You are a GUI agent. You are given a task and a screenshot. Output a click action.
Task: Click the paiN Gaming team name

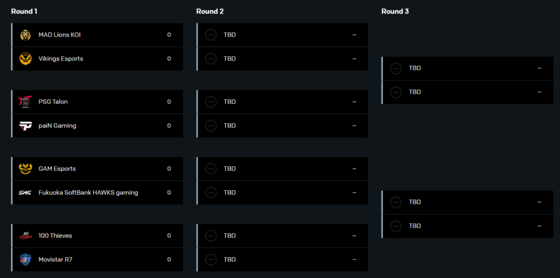coord(57,126)
